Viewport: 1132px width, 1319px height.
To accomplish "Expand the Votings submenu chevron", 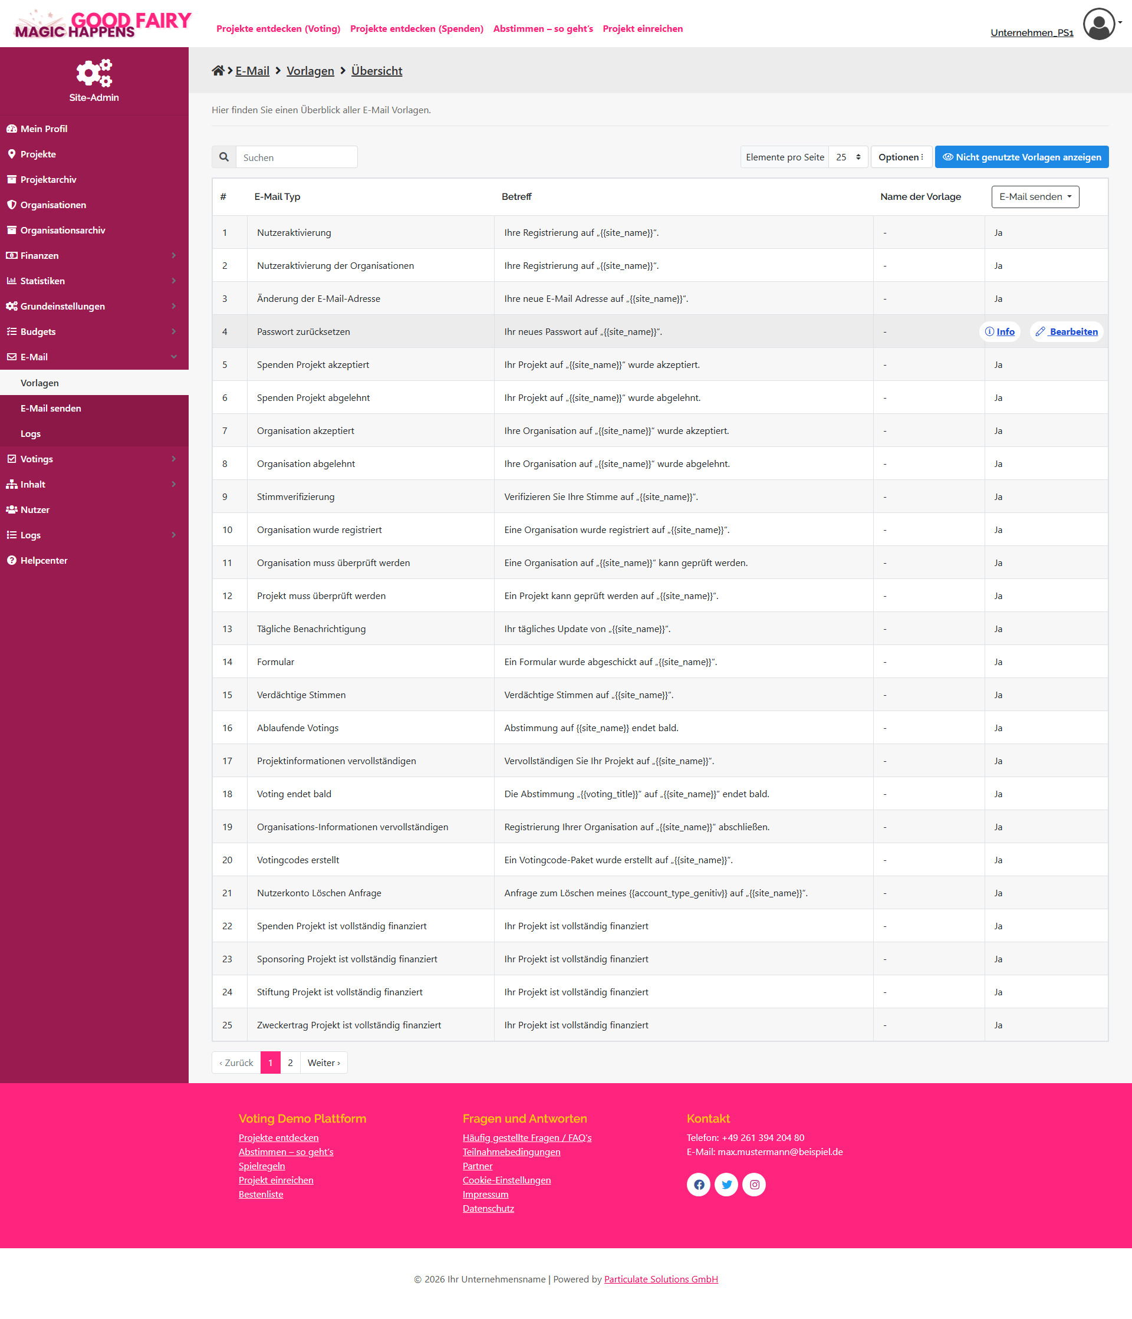I will tap(174, 459).
